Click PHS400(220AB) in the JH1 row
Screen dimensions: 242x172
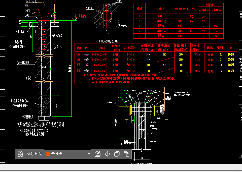pos(99,54)
